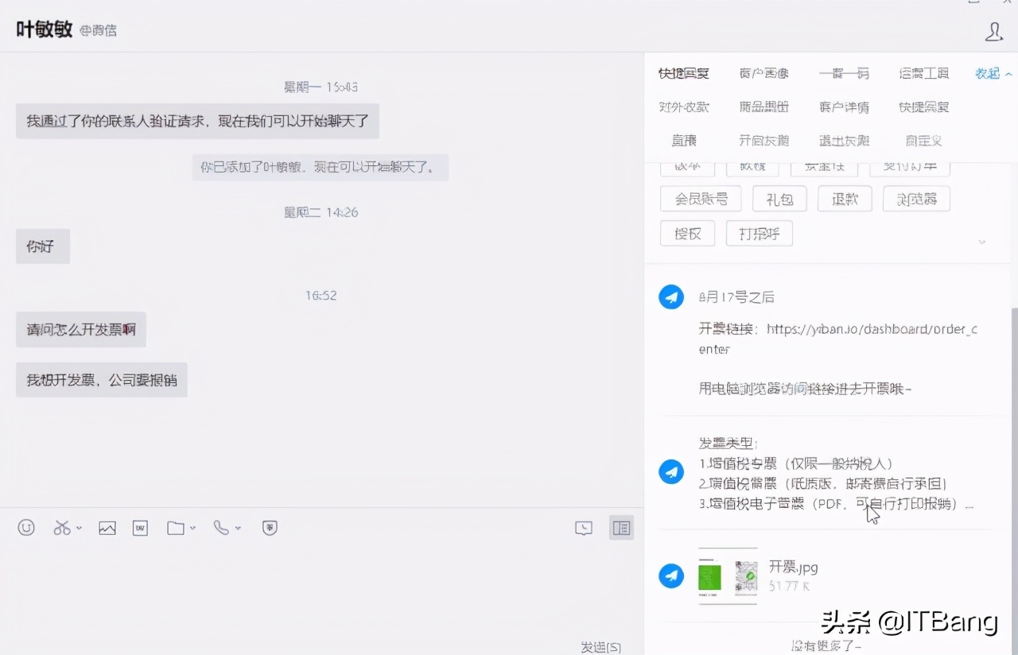The image size is (1018, 655).
Task: Click the send image icon
Action: pos(107,527)
